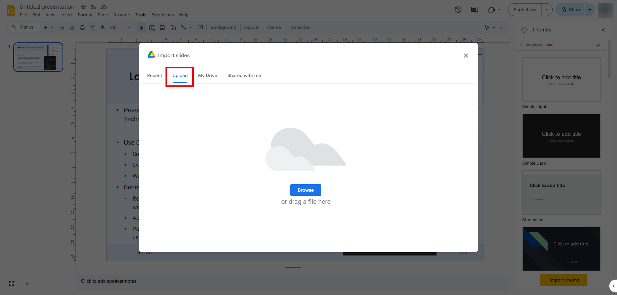Activate the Select cursor tool
Viewport: 617px width, 295px height.
click(141, 28)
